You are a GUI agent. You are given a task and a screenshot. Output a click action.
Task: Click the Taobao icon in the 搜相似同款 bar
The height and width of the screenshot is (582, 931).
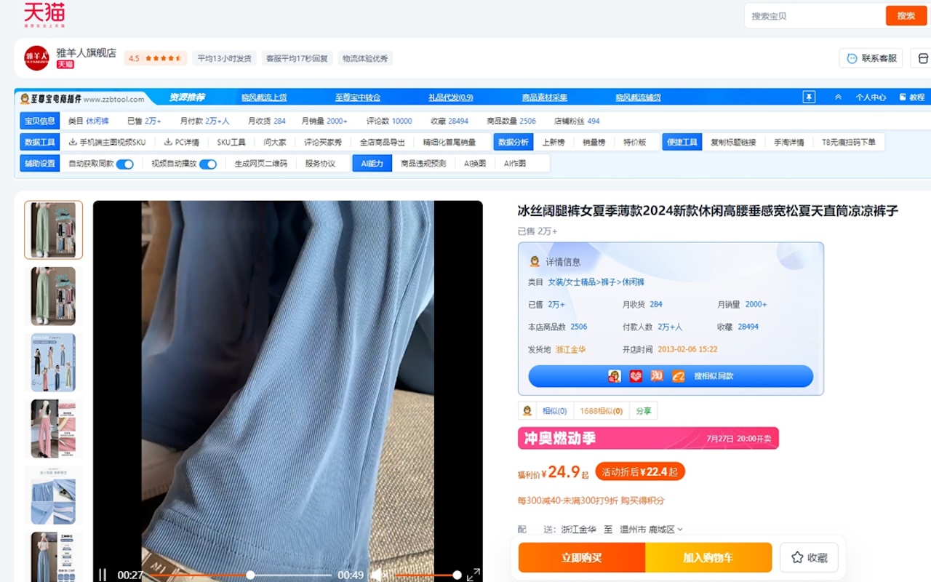(x=656, y=376)
